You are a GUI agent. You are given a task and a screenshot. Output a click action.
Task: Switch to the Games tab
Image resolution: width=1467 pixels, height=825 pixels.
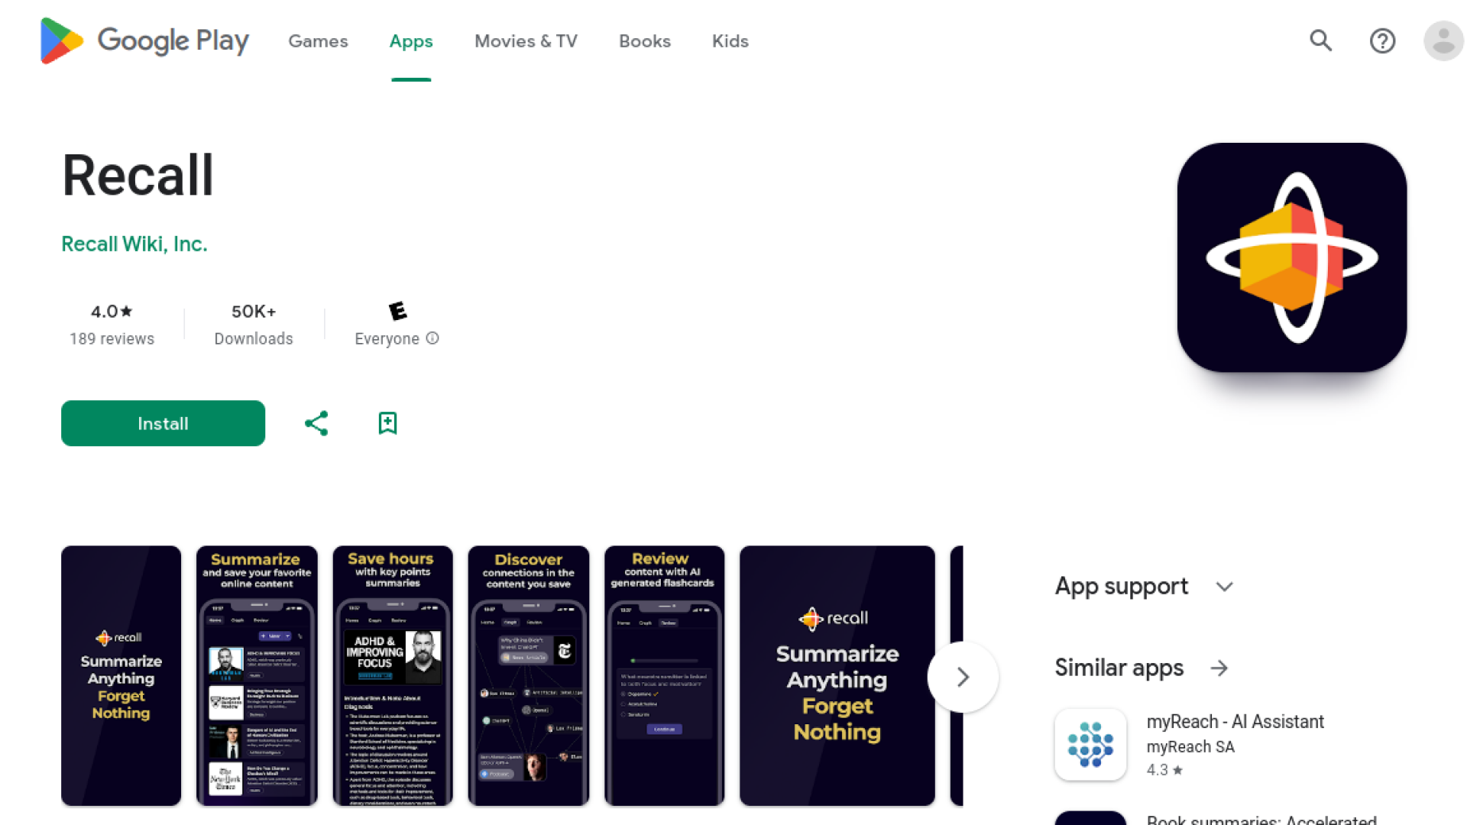click(318, 41)
